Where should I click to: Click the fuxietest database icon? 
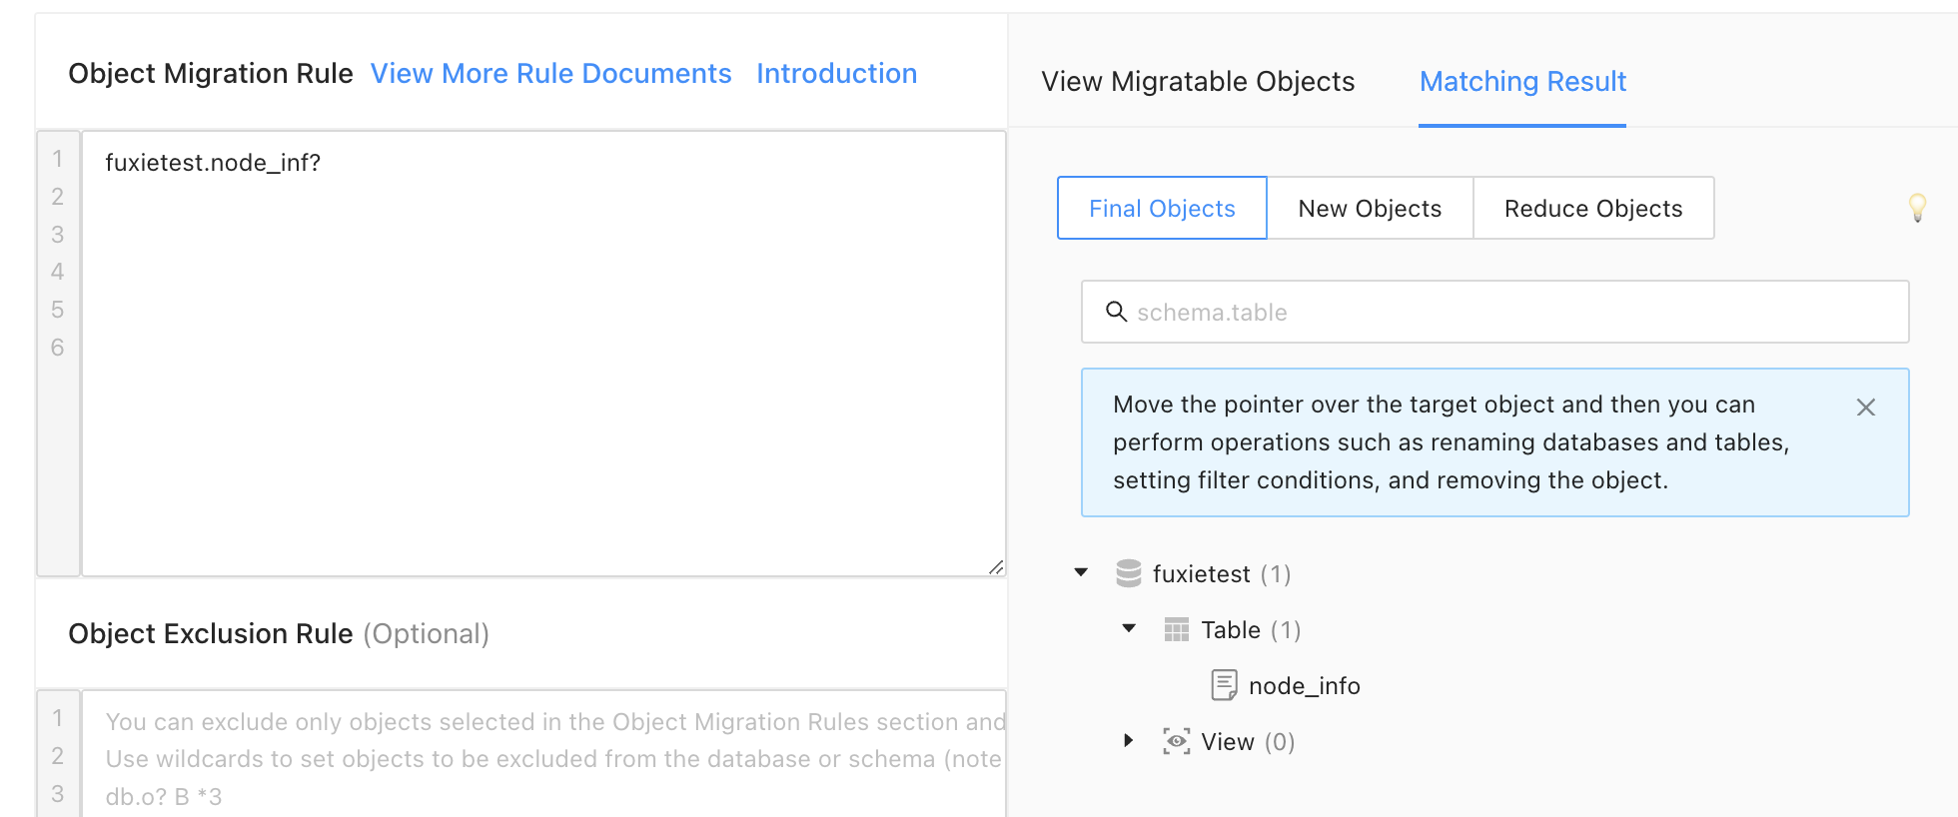coord(1129,573)
